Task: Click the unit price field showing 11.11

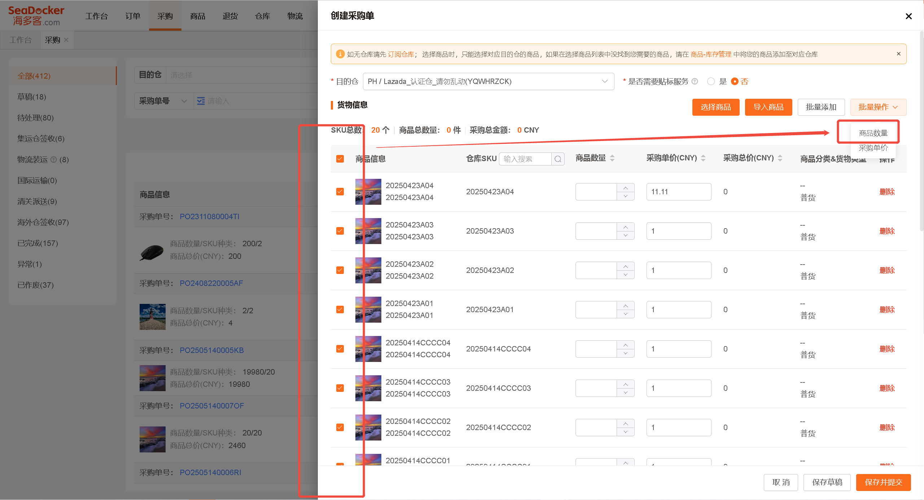Action: coord(679,192)
